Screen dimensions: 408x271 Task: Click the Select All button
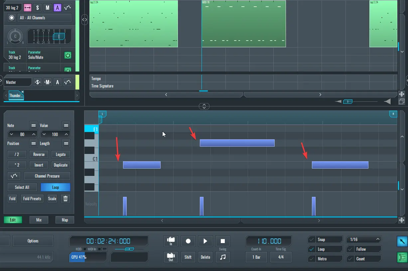click(22, 187)
